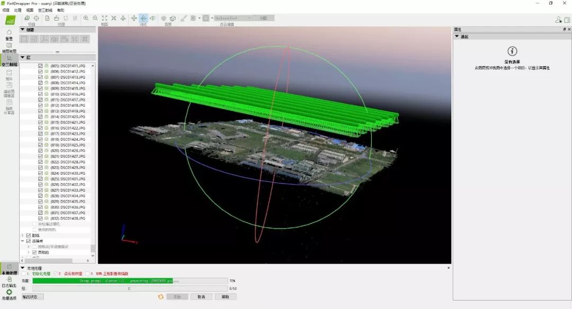Click the document page toolbar icon
Image resolution: width=572 pixels, height=309 pixels.
click(48, 18)
